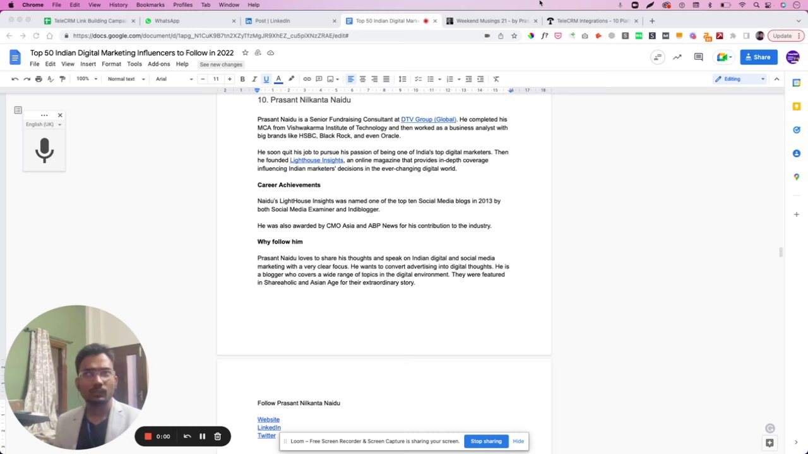Open the Insert image toolbar button
The width and height of the screenshot is (808, 454).
tap(330, 79)
